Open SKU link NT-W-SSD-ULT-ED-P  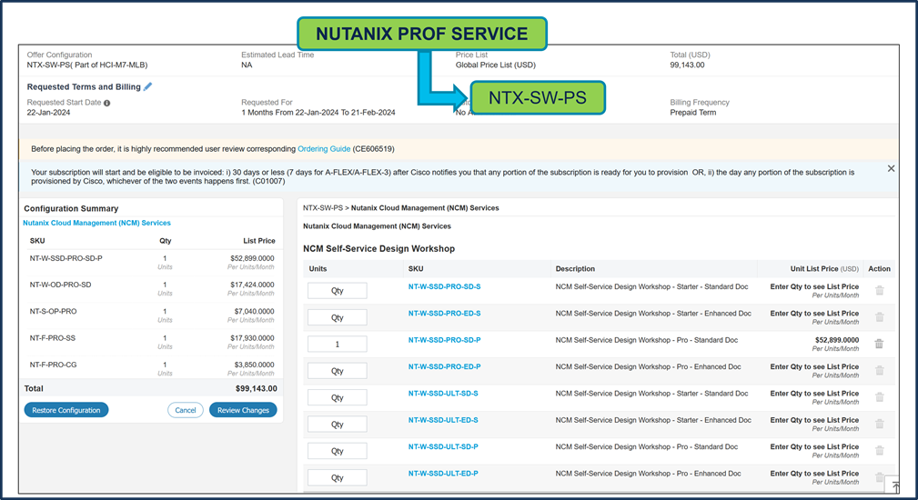(x=443, y=474)
